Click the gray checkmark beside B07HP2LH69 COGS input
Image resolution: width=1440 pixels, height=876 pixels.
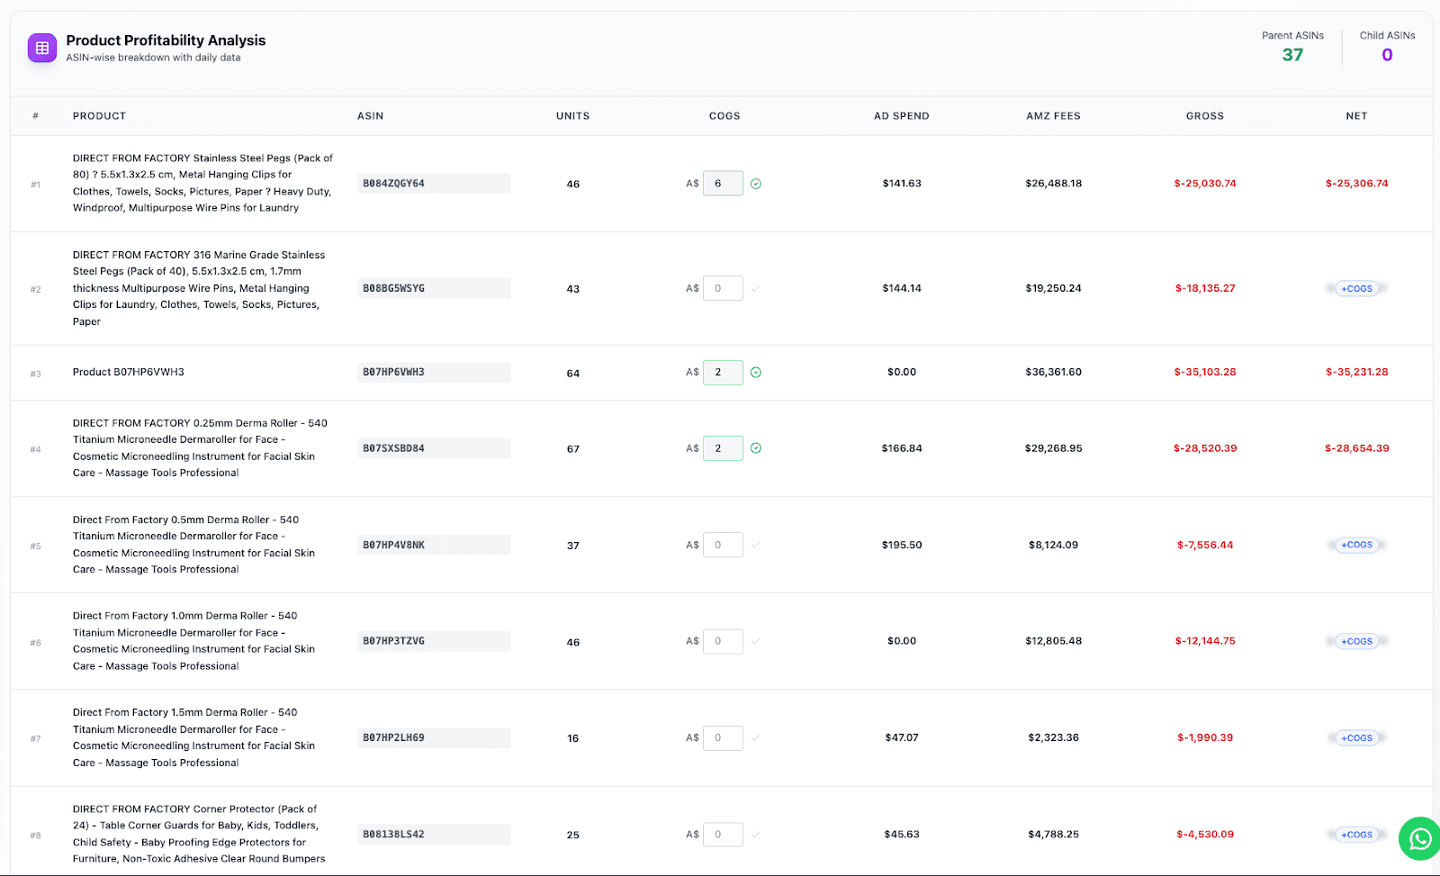click(756, 737)
